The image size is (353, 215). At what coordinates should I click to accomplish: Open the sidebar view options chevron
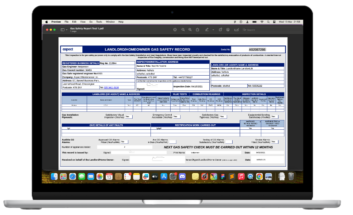click(67, 30)
